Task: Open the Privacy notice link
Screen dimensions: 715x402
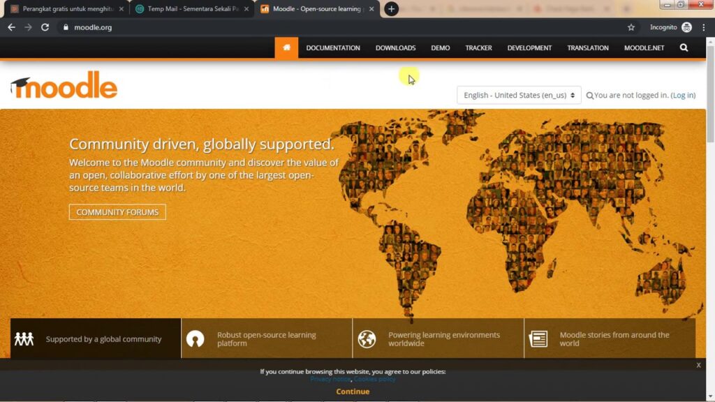Action: (330, 379)
